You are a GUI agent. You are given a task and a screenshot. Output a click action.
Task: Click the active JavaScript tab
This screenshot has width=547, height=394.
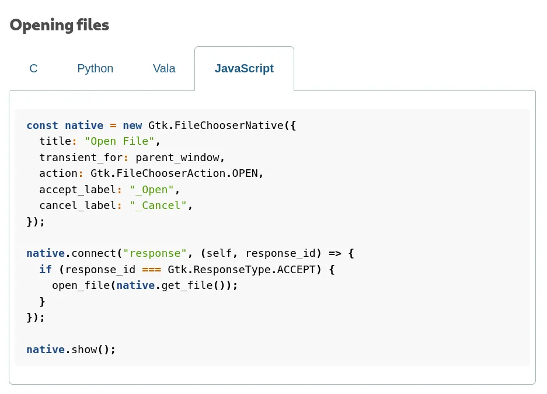[244, 68]
